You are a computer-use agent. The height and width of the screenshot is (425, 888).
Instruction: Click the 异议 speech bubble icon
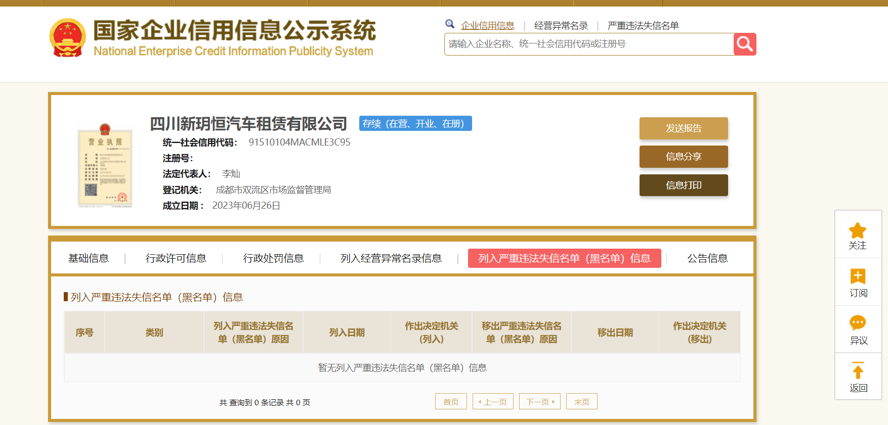click(858, 322)
